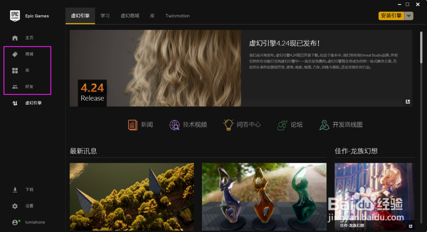Click the lumiphone user avatar icon
The height and width of the screenshot is (232, 427).
[x=15, y=222]
